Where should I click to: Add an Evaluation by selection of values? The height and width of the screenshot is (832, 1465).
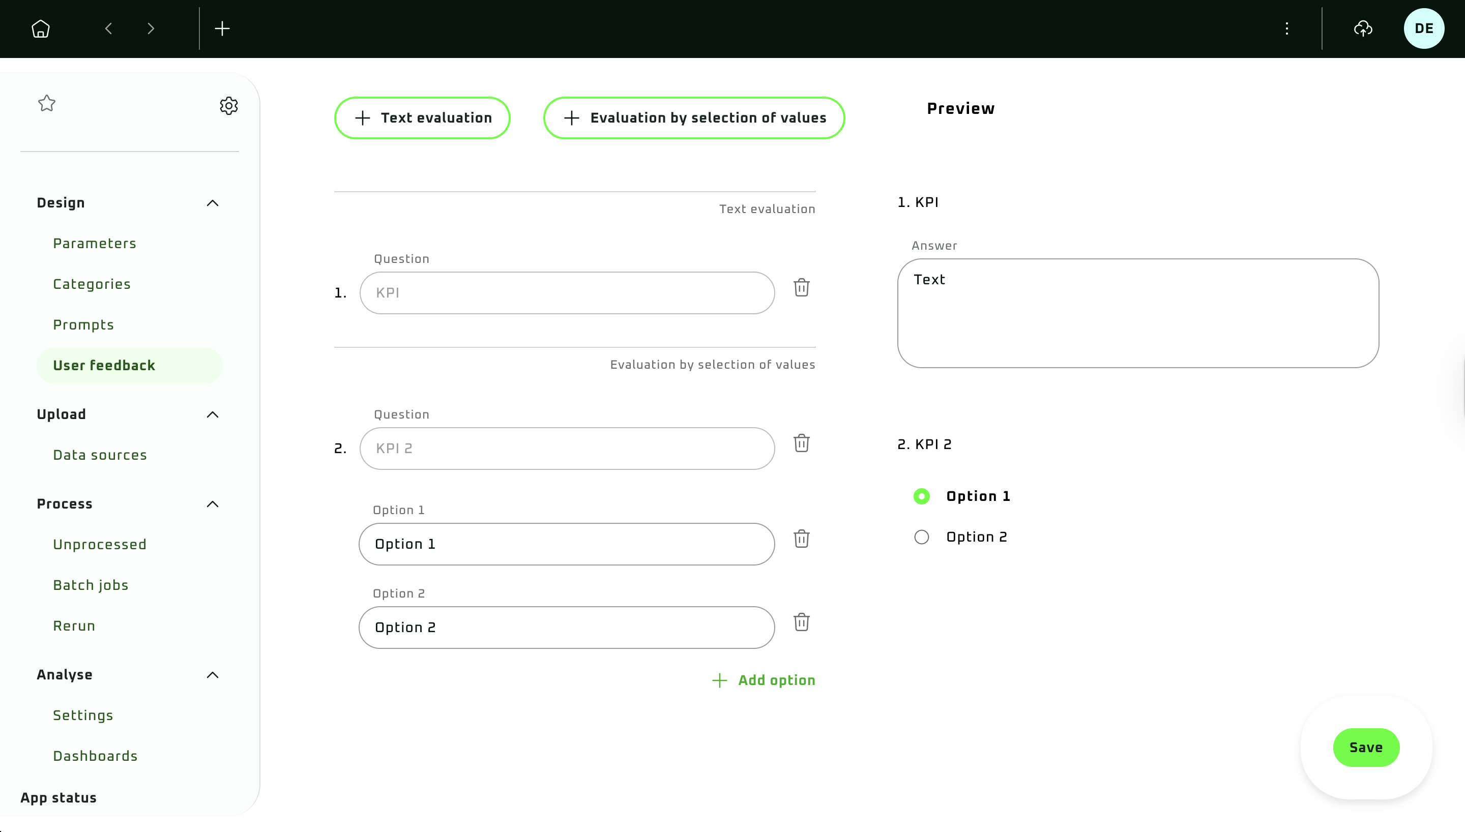694,117
